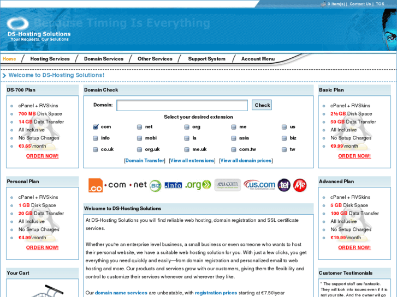This screenshot has height=297, width=397.
Task: Go to the Home menu item
Action: pos(9,59)
